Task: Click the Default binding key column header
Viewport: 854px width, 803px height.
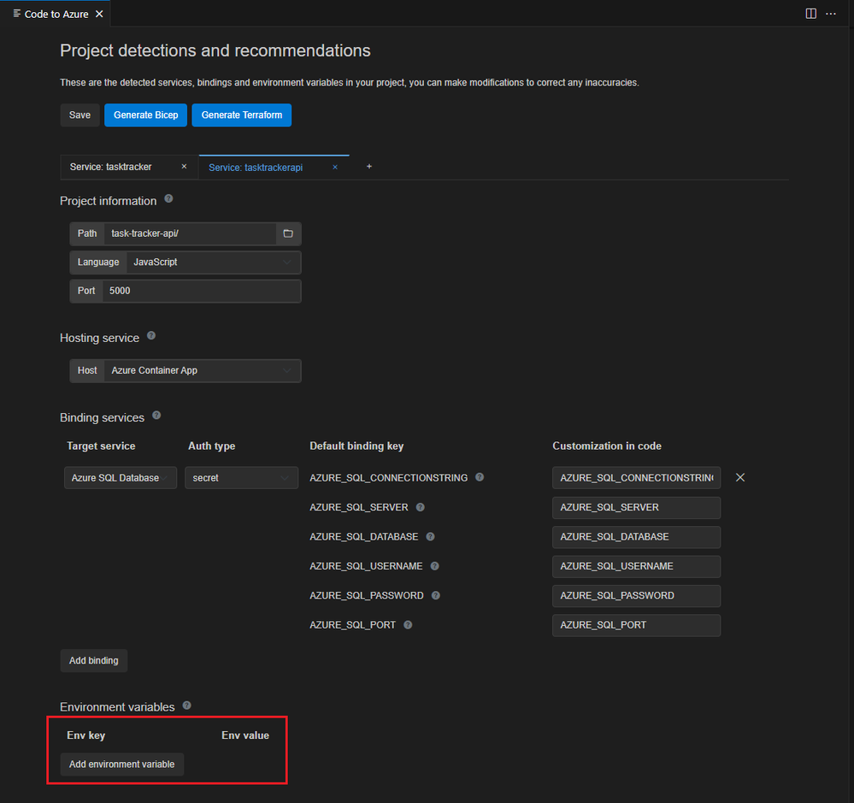Action: click(x=356, y=446)
